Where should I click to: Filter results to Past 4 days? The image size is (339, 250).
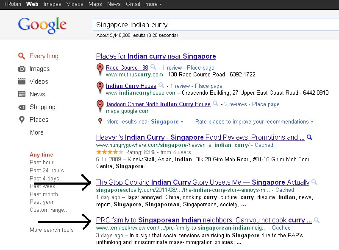pyautogui.click(x=44, y=179)
